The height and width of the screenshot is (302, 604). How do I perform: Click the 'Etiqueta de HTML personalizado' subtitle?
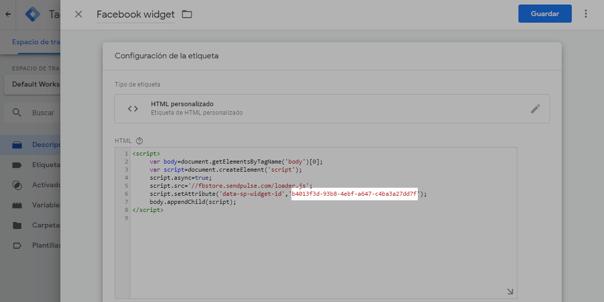(x=197, y=113)
